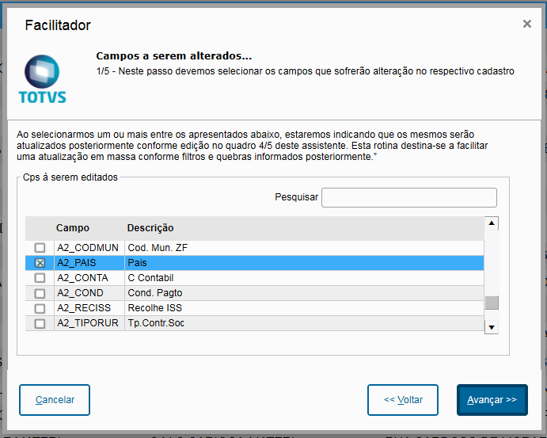Click the Descrição column header
547x438 pixels.
(150, 228)
